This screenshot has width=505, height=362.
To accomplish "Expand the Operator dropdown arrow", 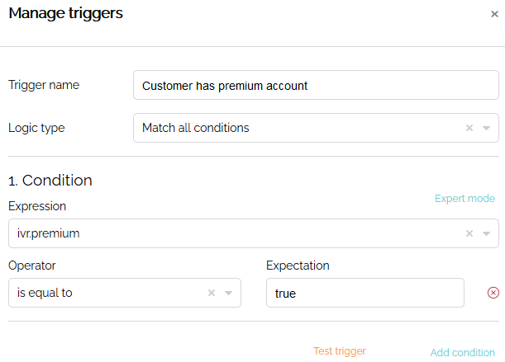I will (228, 293).
